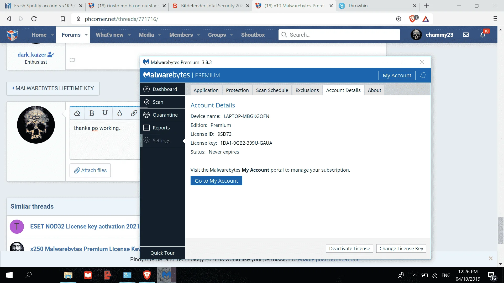504x283 pixels.
Task: Open ESET NOD32 License key activation thread
Action: tap(85, 226)
